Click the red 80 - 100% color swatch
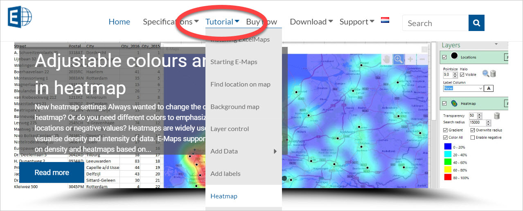 coord(448,178)
